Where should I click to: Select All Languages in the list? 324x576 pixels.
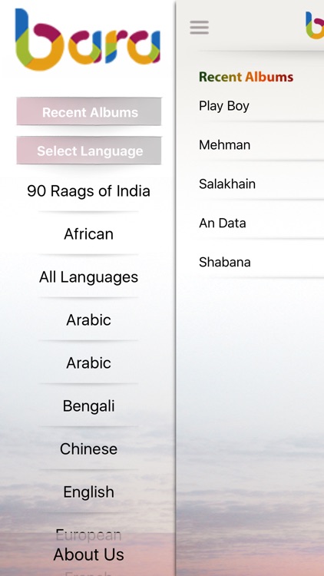[88, 277]
